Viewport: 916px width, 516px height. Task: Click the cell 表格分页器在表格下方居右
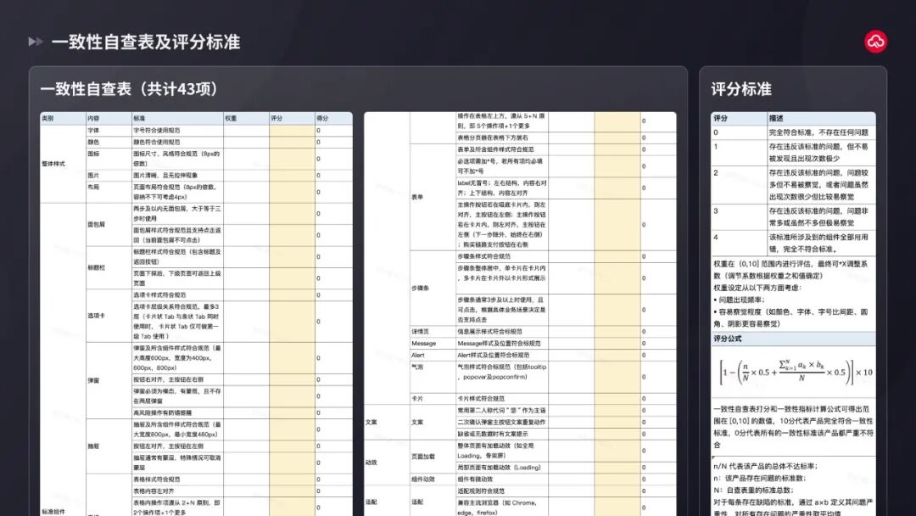[x=502, y=138]
